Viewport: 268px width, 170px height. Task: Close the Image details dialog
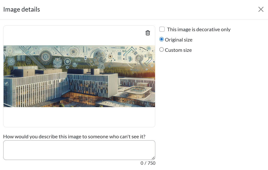261,10
